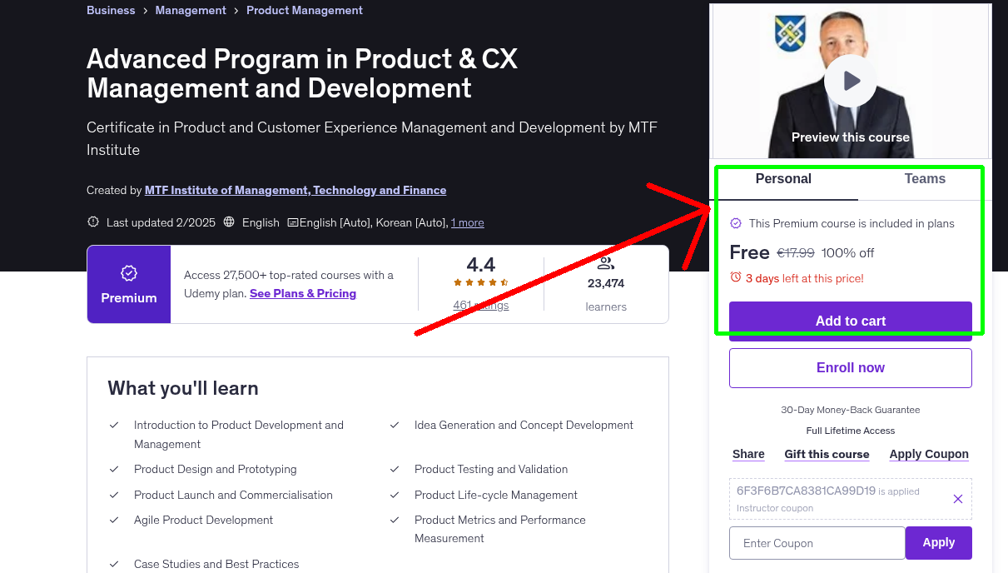Open the Business breadcrumb link
This screenshot has width=1008, height=573.
(x=111, y=10)
